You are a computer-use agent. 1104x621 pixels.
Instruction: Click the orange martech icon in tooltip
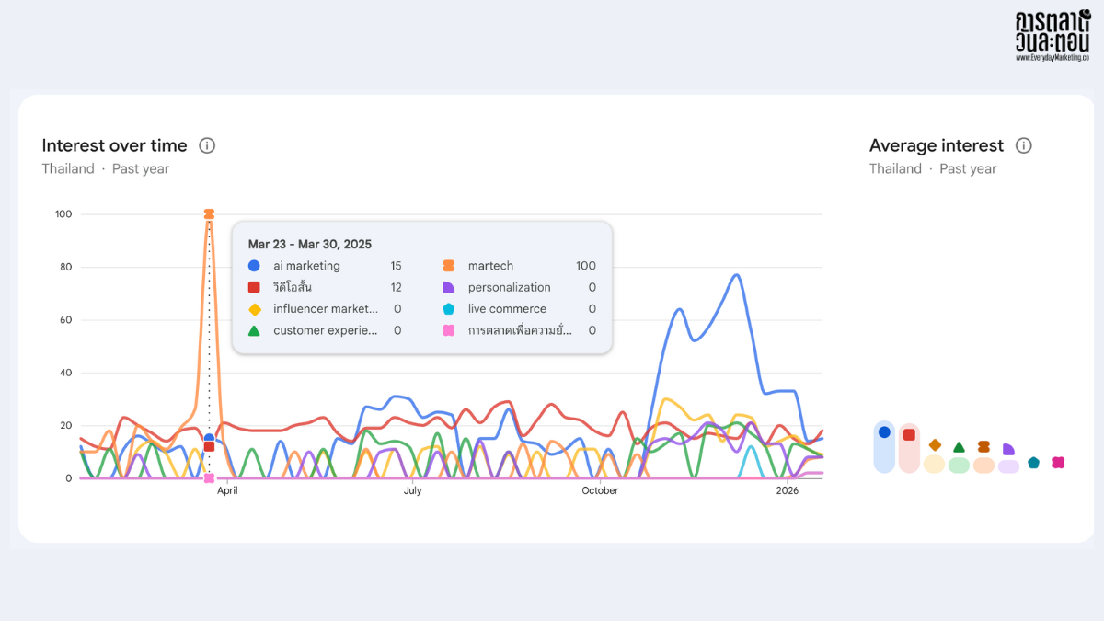(449, 266)
